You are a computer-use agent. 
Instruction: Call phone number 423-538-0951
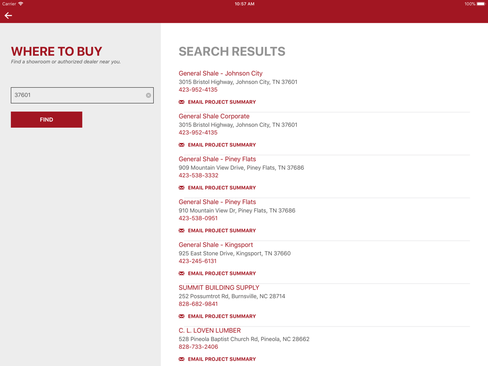(198, 218)
